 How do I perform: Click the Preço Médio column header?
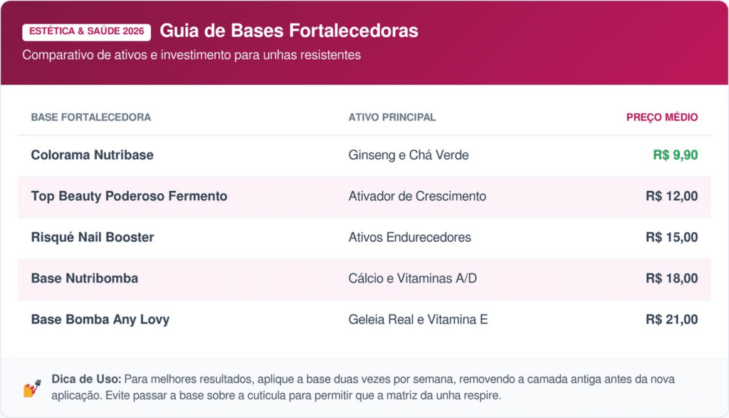click(x=662, y=117)
